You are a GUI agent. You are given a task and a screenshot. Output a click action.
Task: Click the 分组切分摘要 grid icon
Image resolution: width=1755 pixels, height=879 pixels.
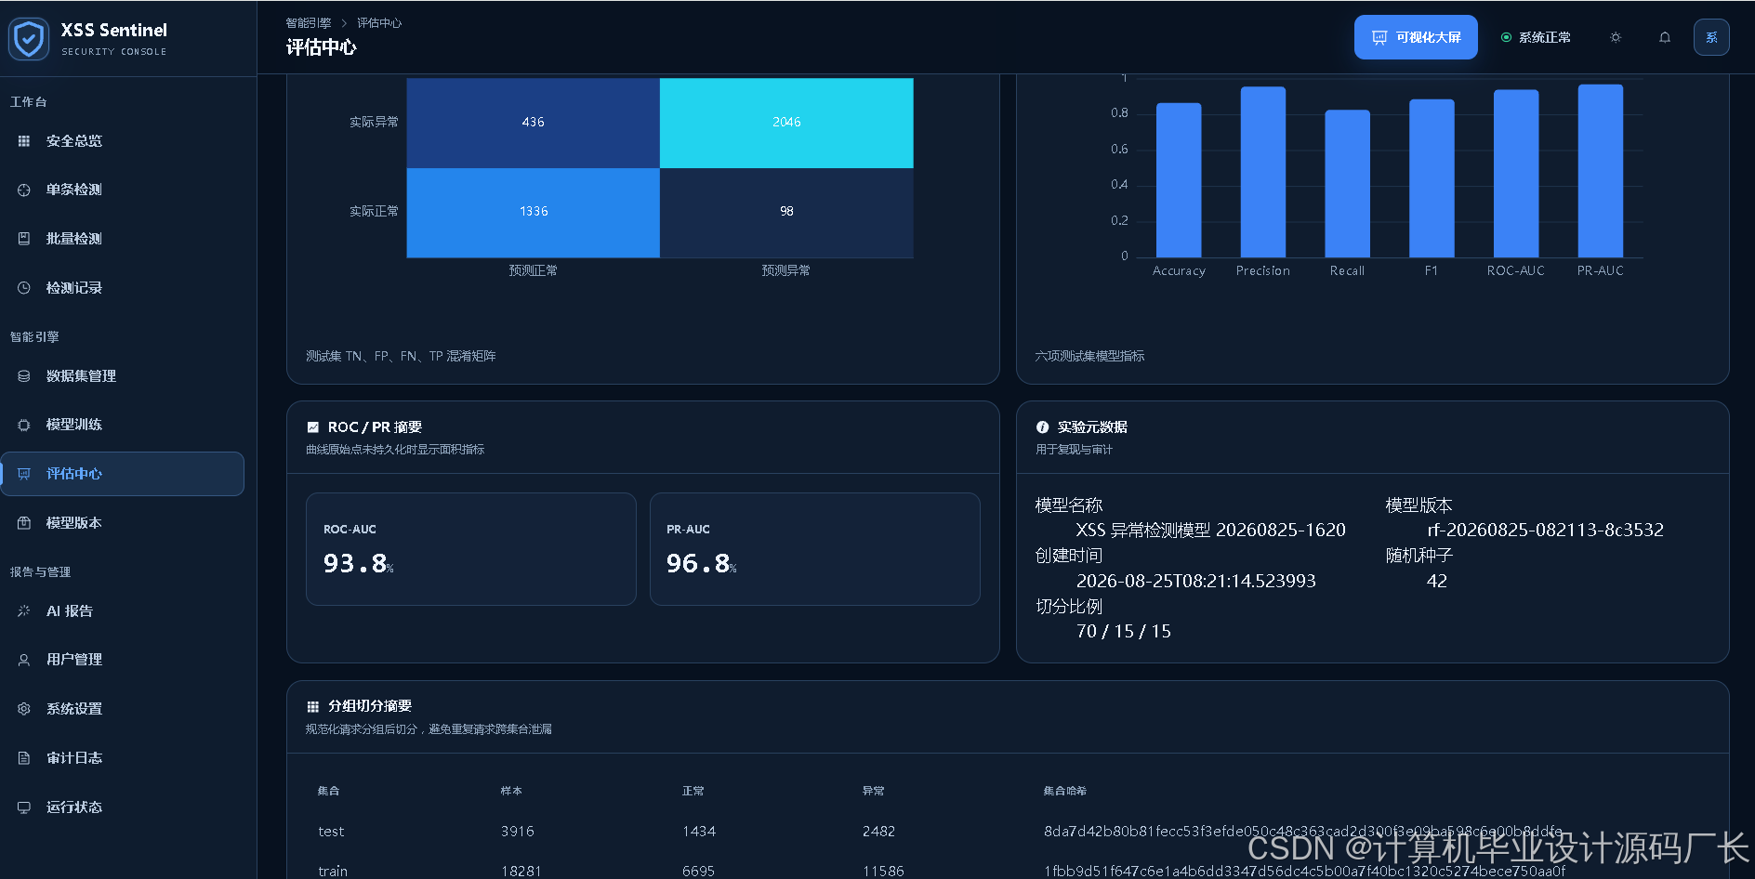tap(313, 706)
